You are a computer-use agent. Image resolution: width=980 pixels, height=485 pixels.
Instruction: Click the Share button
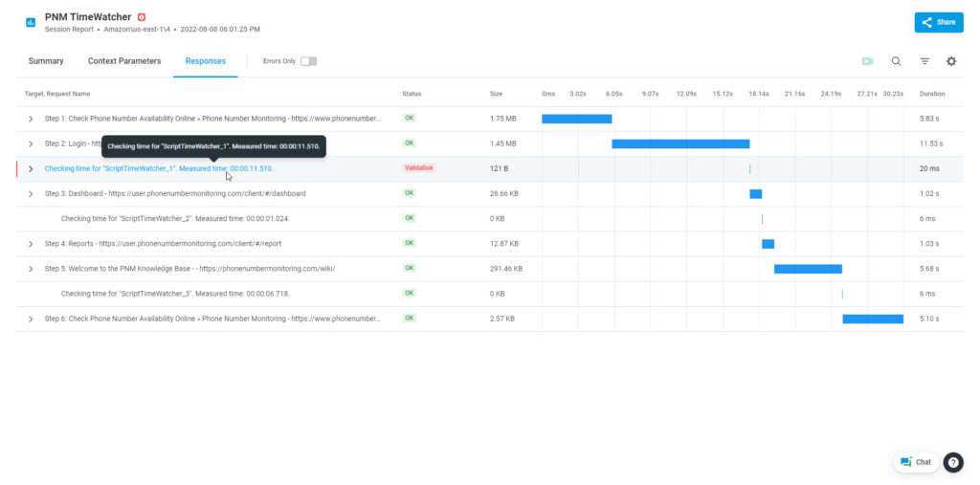(x=938, y=22)
